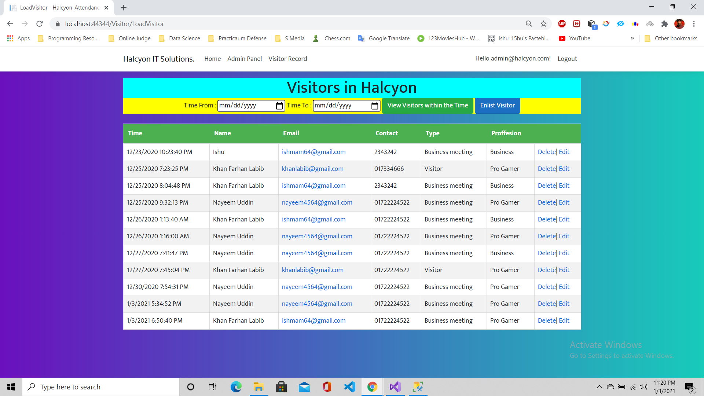Click the AdBlock Plus extension icon
The image size is (704, 396).
coord(562,24)
